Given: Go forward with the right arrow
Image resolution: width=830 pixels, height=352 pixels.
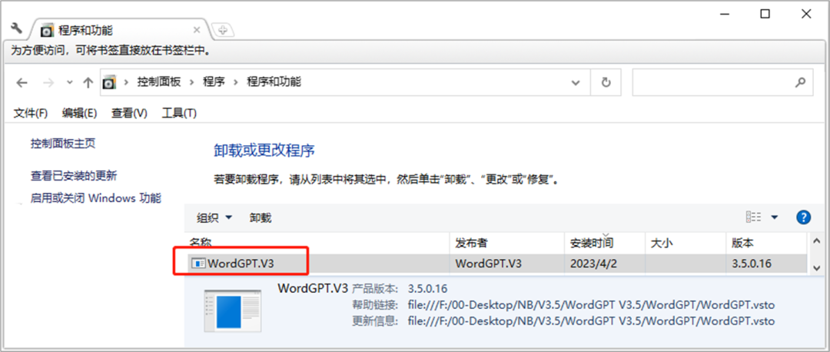Looking at the screenshot, I should [x=48, y=82].
